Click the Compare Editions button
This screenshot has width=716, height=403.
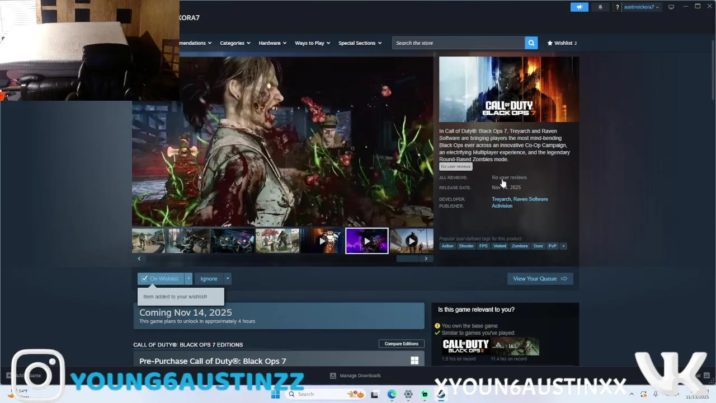click(402, 344)
